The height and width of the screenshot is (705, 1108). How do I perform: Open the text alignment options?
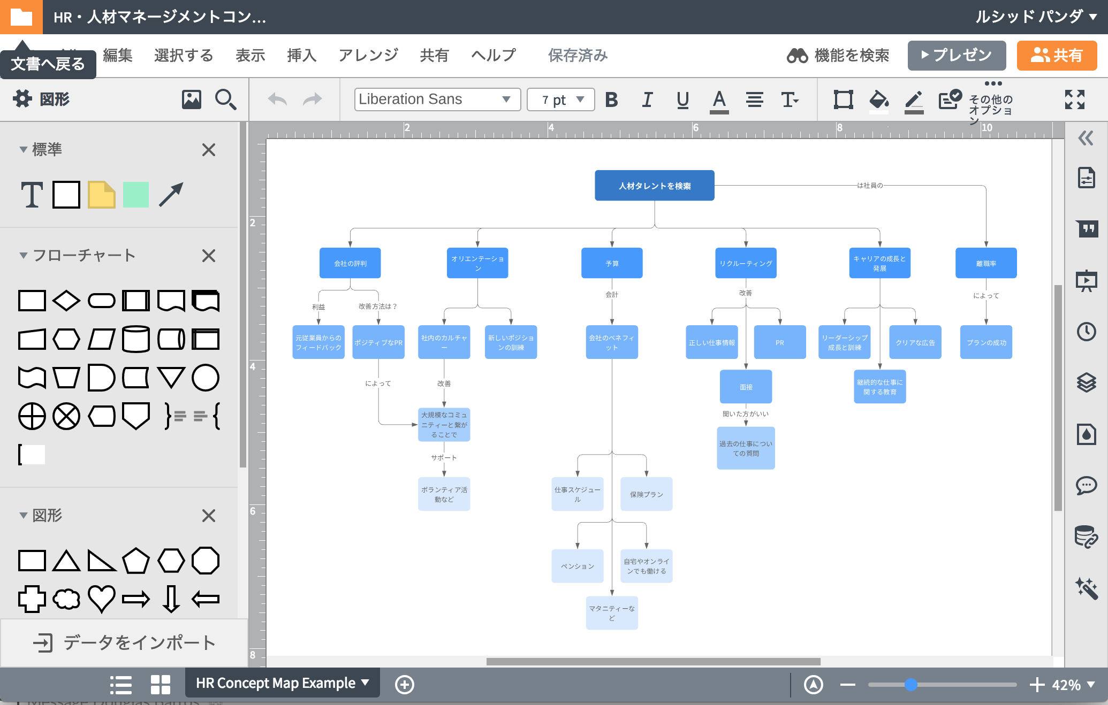tap(755, 99)
